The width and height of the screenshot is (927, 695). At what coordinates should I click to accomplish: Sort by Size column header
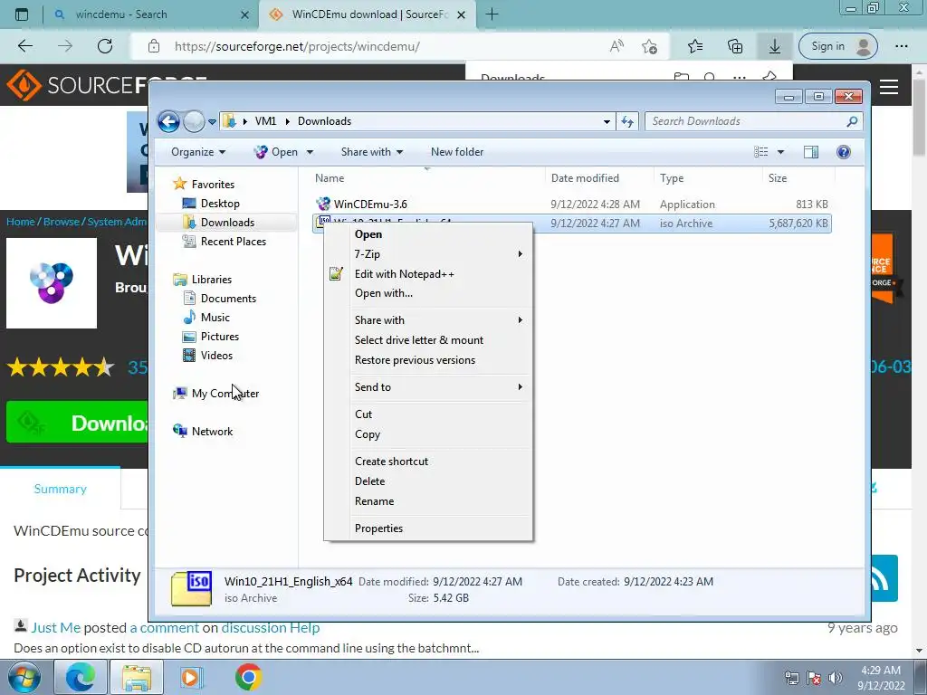coord(778,178)
